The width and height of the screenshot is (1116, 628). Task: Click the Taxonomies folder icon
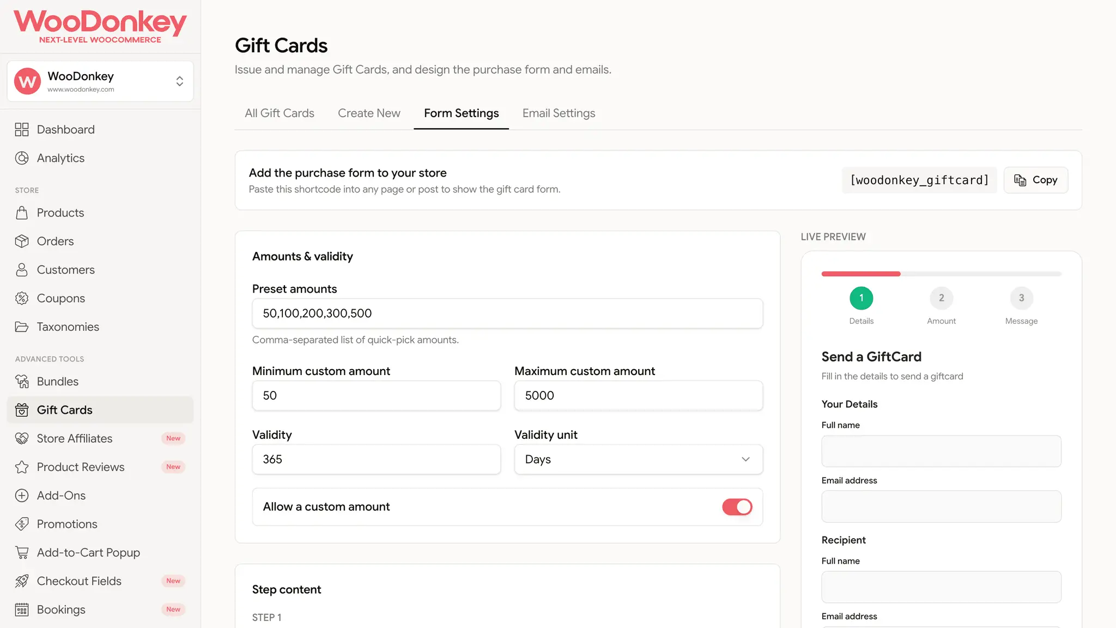22,327
